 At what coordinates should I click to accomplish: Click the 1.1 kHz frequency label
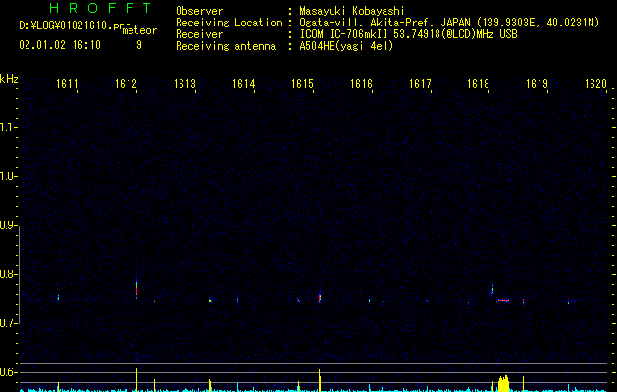(x=7, y=127)
